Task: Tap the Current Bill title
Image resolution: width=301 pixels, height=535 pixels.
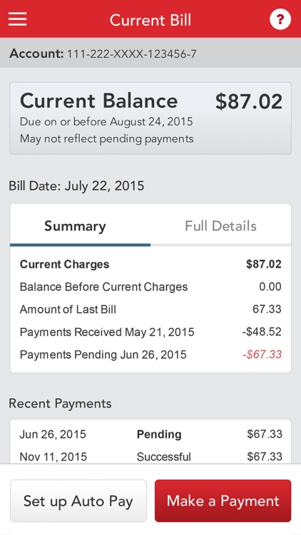Action: click(150, 20)
